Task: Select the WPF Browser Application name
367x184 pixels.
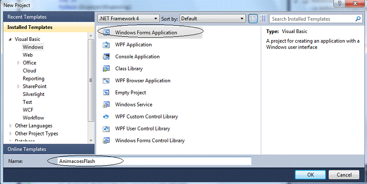Action: pyautogui.click(x=143, y=81)
